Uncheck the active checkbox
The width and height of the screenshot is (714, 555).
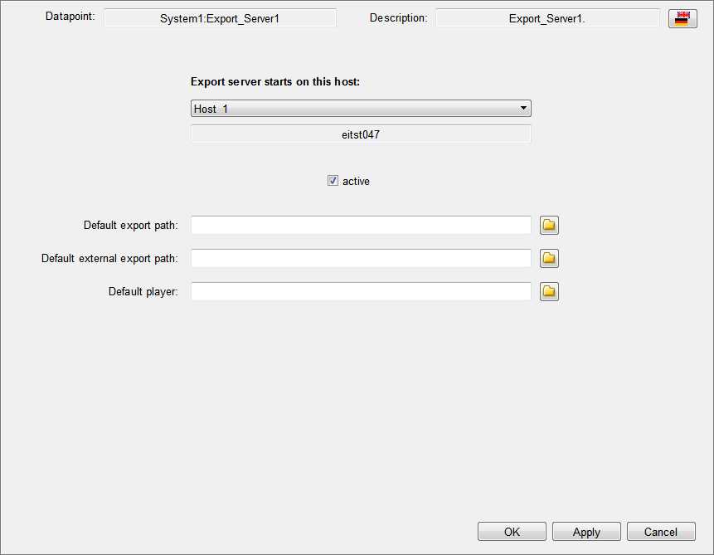pyautogui.click(x=333, y=181)
